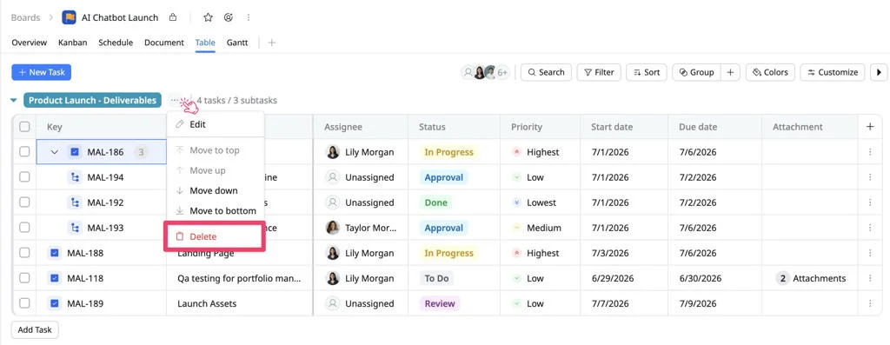This screenshot has width=890, height=345.
Task: Click the New Task button
Action: 42,72
